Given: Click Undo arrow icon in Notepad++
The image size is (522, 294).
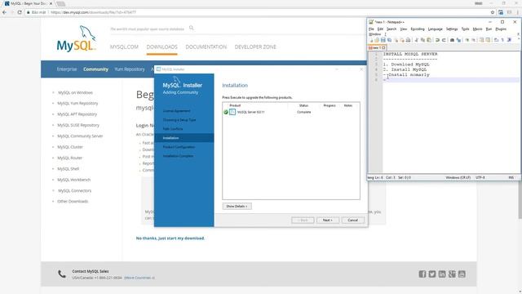Looking at the screenshot, I should [437, 40].
